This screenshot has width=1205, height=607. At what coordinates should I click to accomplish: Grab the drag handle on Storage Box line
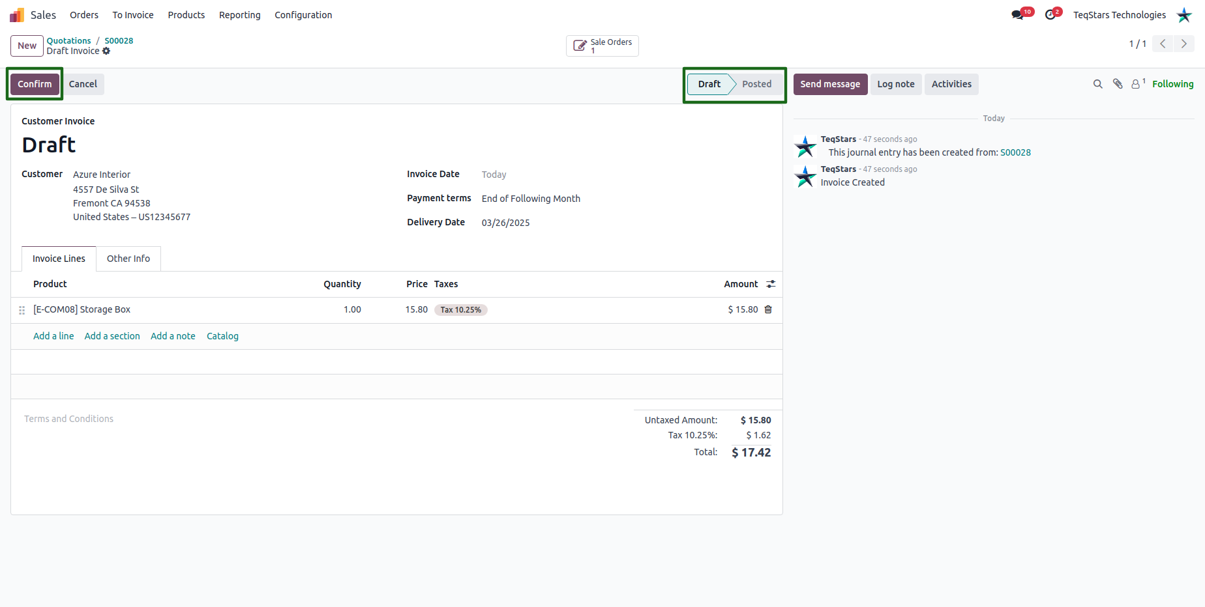[x=22, y=310]
